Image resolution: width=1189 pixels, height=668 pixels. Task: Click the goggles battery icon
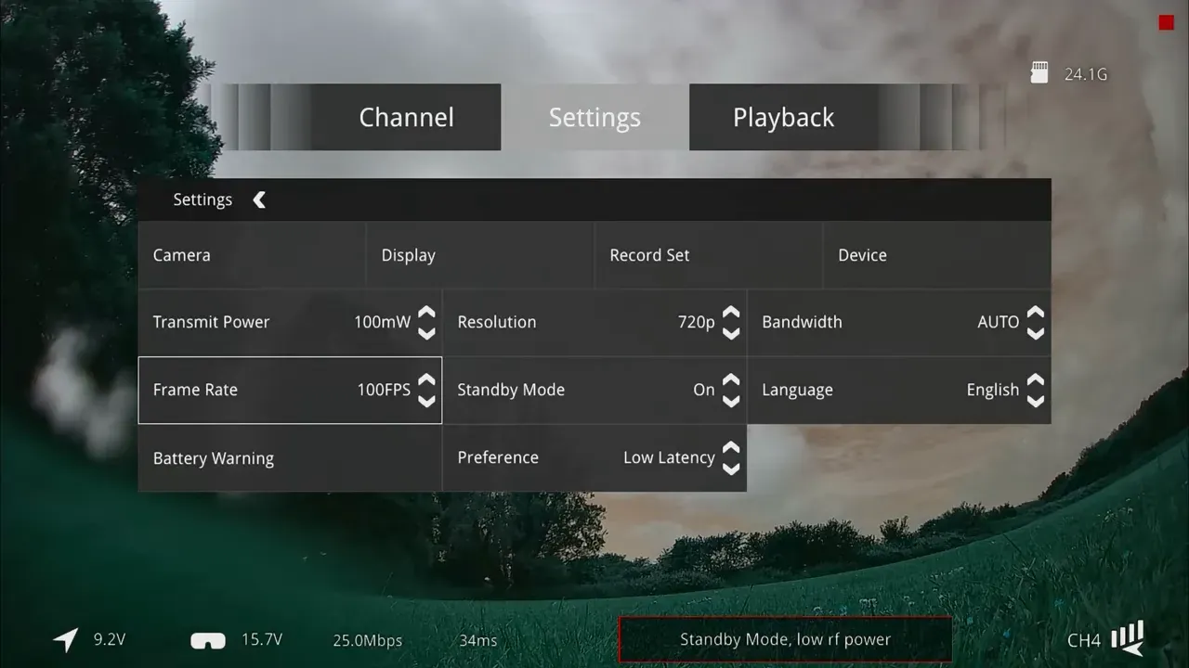click(x=208, y=640)
